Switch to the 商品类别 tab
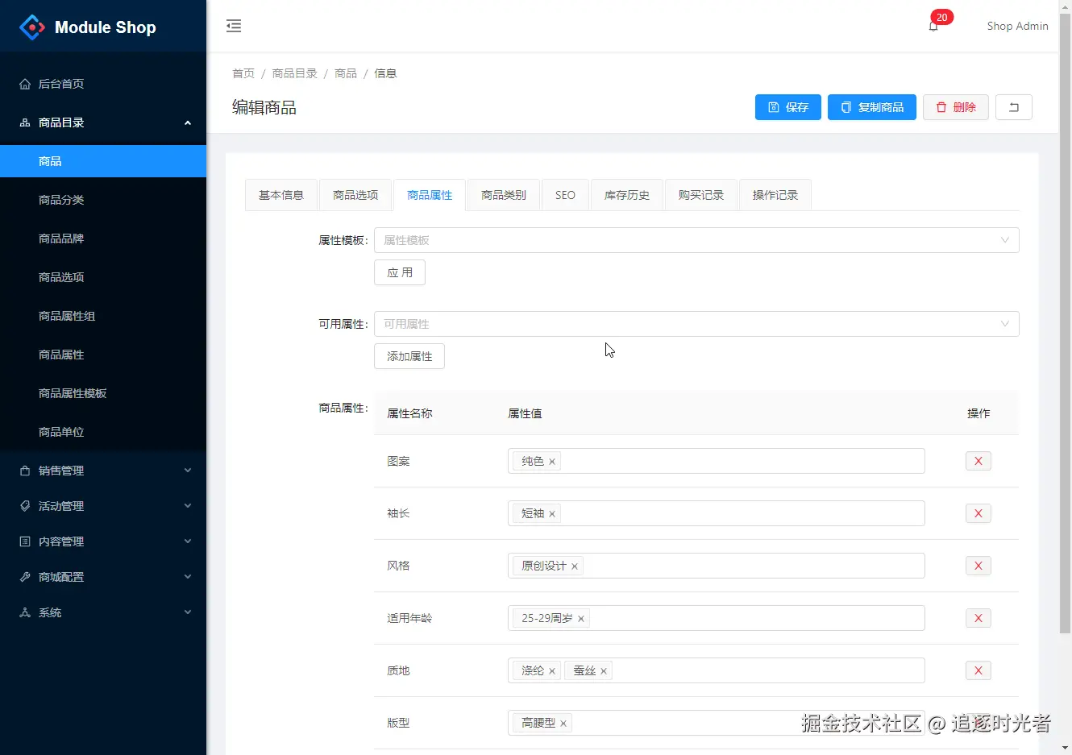 point(504,195)
